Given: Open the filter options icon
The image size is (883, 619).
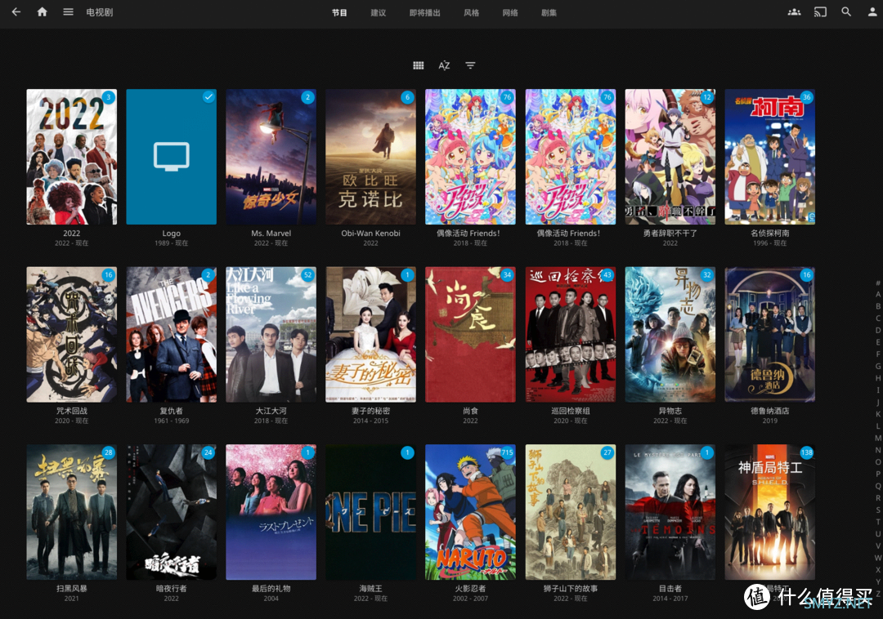Looking at the screenshot, I should 470,65.
